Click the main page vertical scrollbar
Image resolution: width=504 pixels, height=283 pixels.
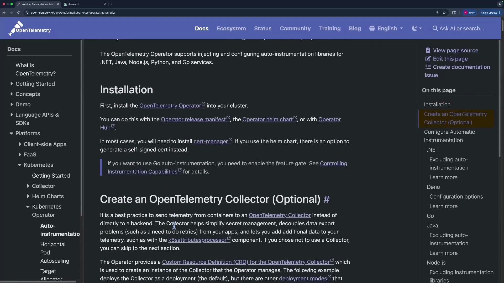point(502,26)
